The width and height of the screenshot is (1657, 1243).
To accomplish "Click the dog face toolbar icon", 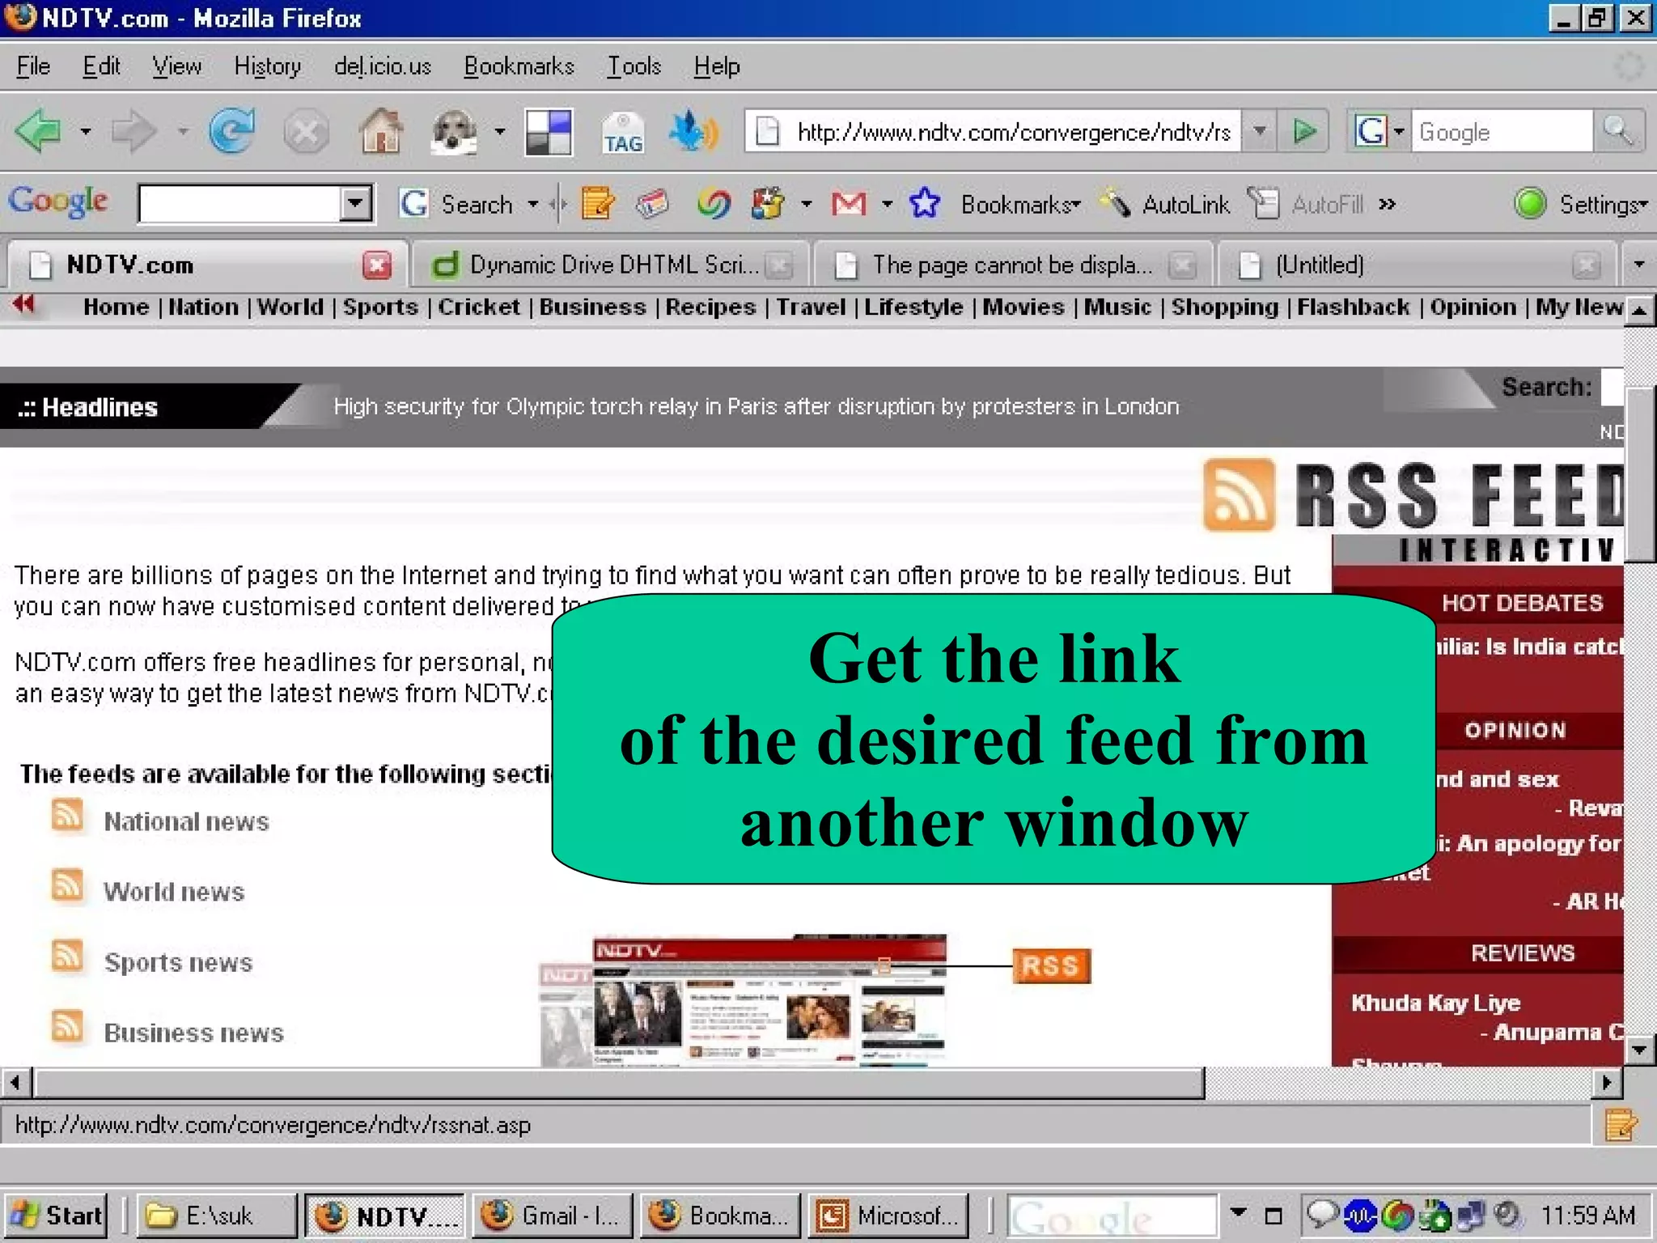I will pyautogui.click(x=455, y=131).
